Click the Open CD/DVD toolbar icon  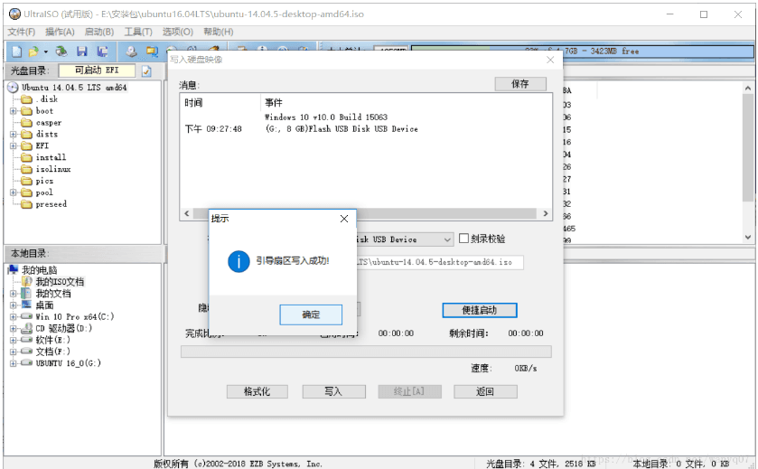coord(61,52)
